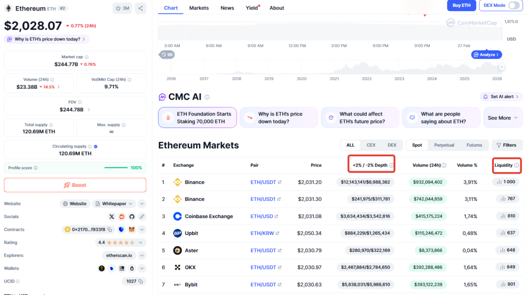Open Market cap info tooltip icon
This screenshot has height=295, width=528.
pyautogui.click(x=86, y=57)
